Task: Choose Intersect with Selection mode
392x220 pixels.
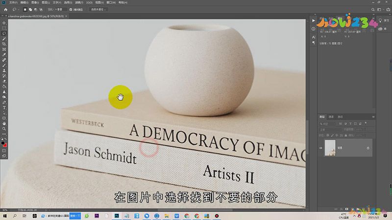Action: click(x=41, y=9)
